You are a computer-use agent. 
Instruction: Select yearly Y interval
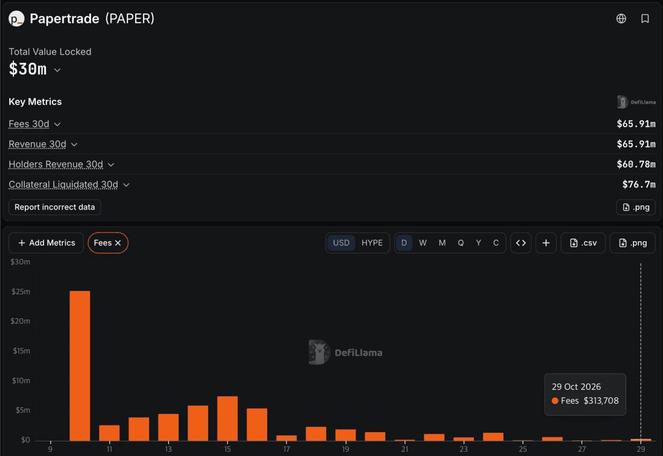pyautogui.click(x=479, y=243)
